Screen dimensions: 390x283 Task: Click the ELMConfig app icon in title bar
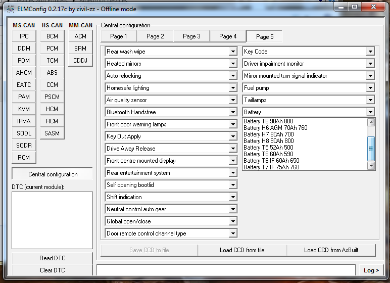pyautogui.click(x=10, y=7)
